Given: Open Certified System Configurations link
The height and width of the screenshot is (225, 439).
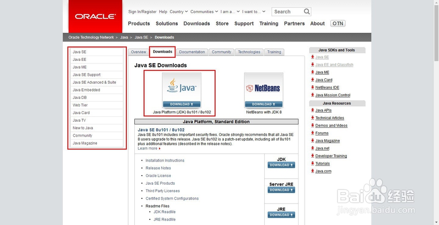Looking at the screenshot, I should (172, 198).
